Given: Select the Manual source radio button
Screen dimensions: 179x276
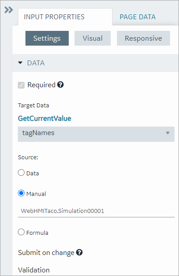Looking at the screenshot, I should click(x=21, y=193).
